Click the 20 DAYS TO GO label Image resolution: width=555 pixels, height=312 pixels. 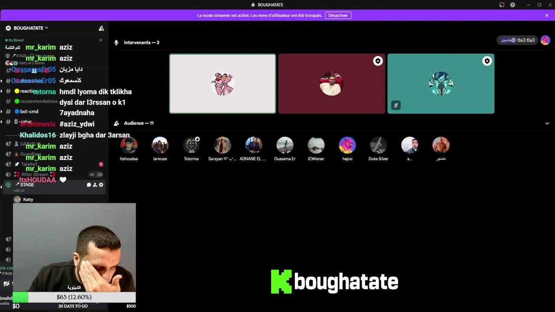click(73, 306)
